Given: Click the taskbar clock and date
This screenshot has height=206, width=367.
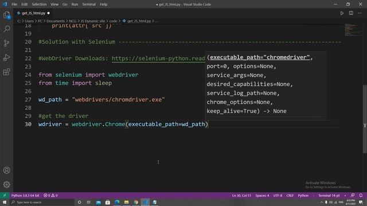Looking at the screenshot, I should tap(350, 202).
